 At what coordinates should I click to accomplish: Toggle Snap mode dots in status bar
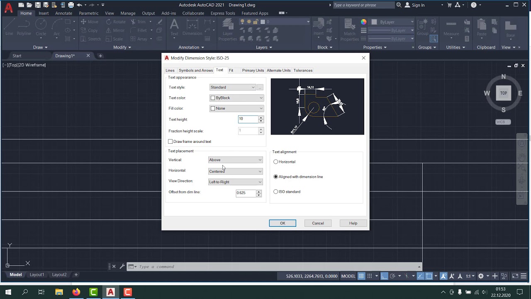(x=369, y=276)
